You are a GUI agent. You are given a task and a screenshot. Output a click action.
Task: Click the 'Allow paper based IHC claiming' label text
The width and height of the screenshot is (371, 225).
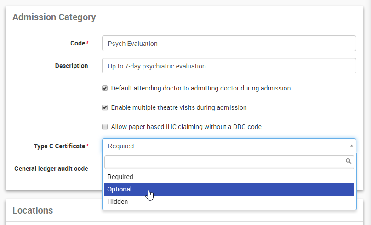pyautogui.click(x=186, y=127)
